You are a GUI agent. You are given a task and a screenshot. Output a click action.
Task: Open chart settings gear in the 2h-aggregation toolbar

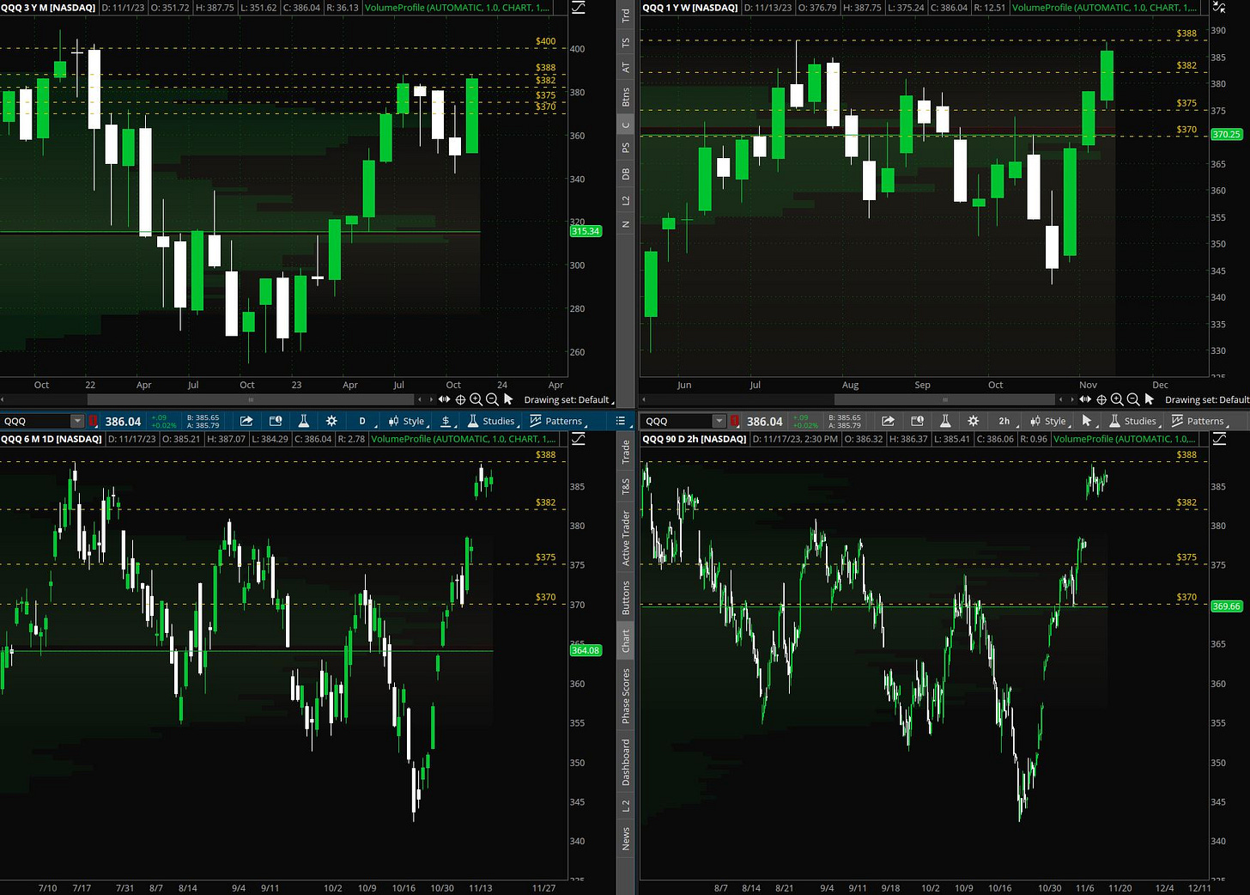tap(973, 421)
